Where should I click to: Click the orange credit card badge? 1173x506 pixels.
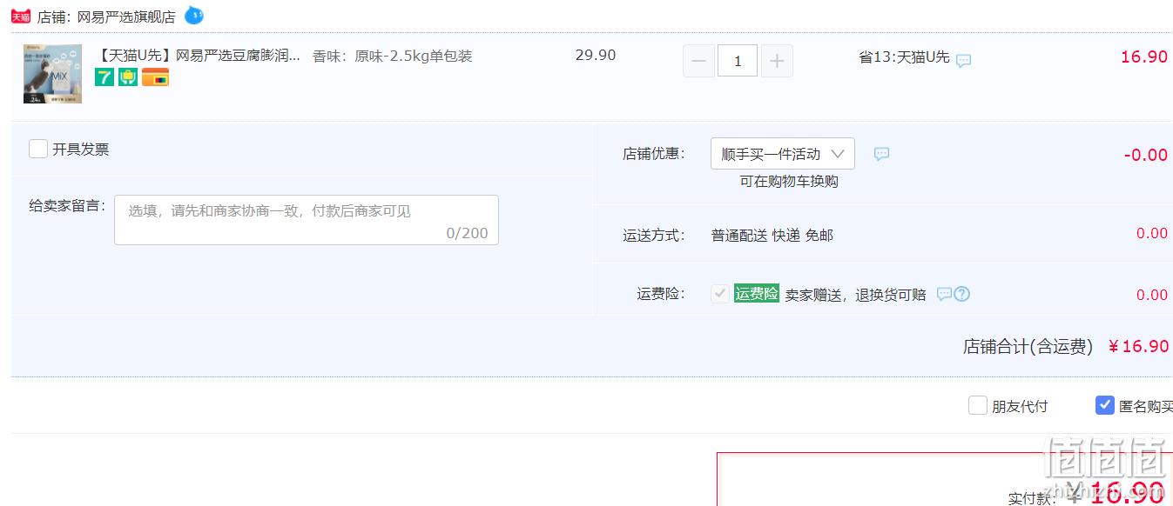tap(156, 77)
